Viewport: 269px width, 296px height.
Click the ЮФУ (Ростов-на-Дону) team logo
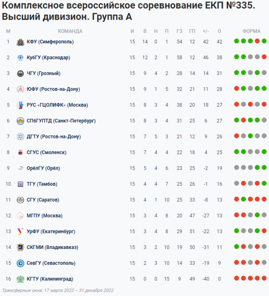[20, 89]
